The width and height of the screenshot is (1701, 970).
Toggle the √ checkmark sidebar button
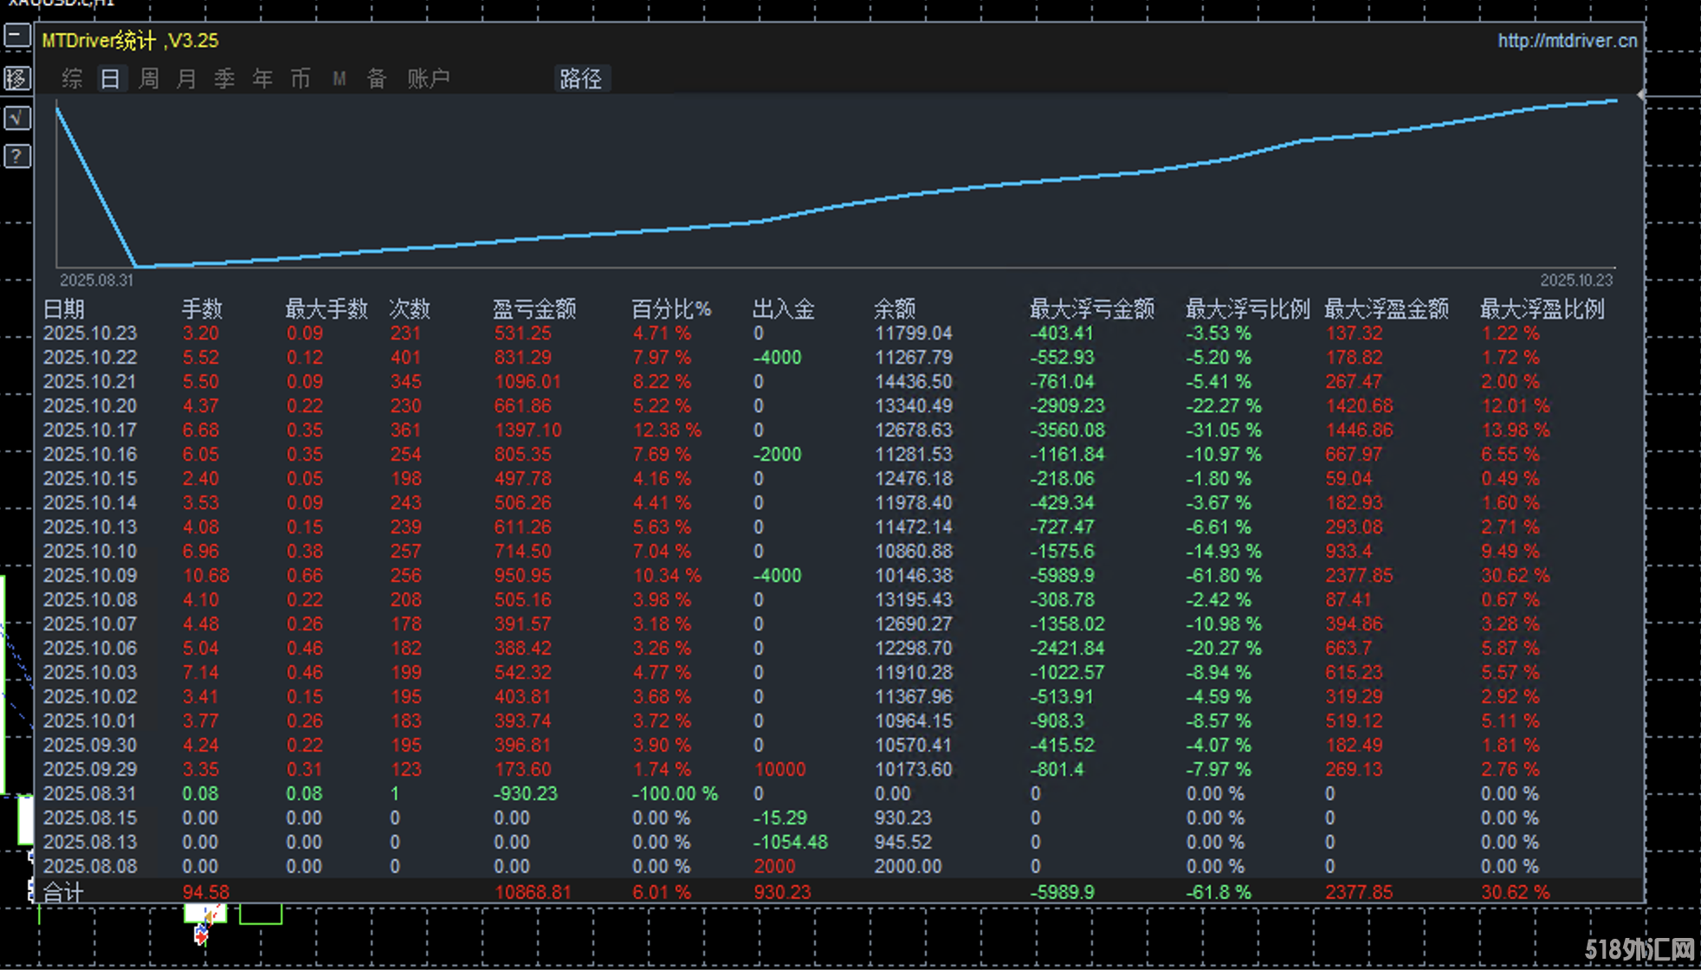[17, 118]
